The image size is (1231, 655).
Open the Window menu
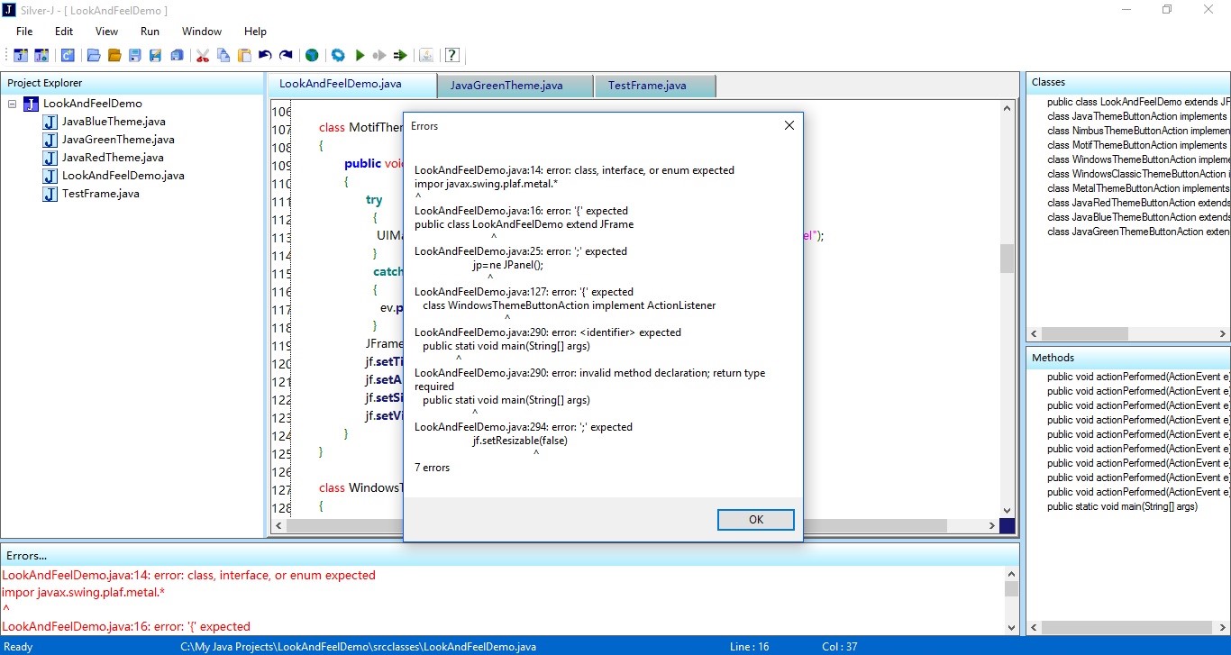[202, 32]
